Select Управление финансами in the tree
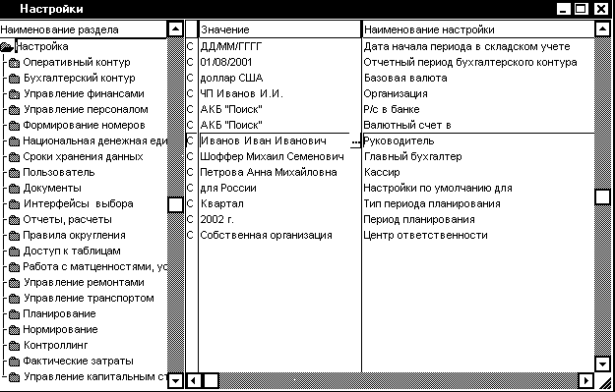This screenshot has width=615, height=392. 84,93
